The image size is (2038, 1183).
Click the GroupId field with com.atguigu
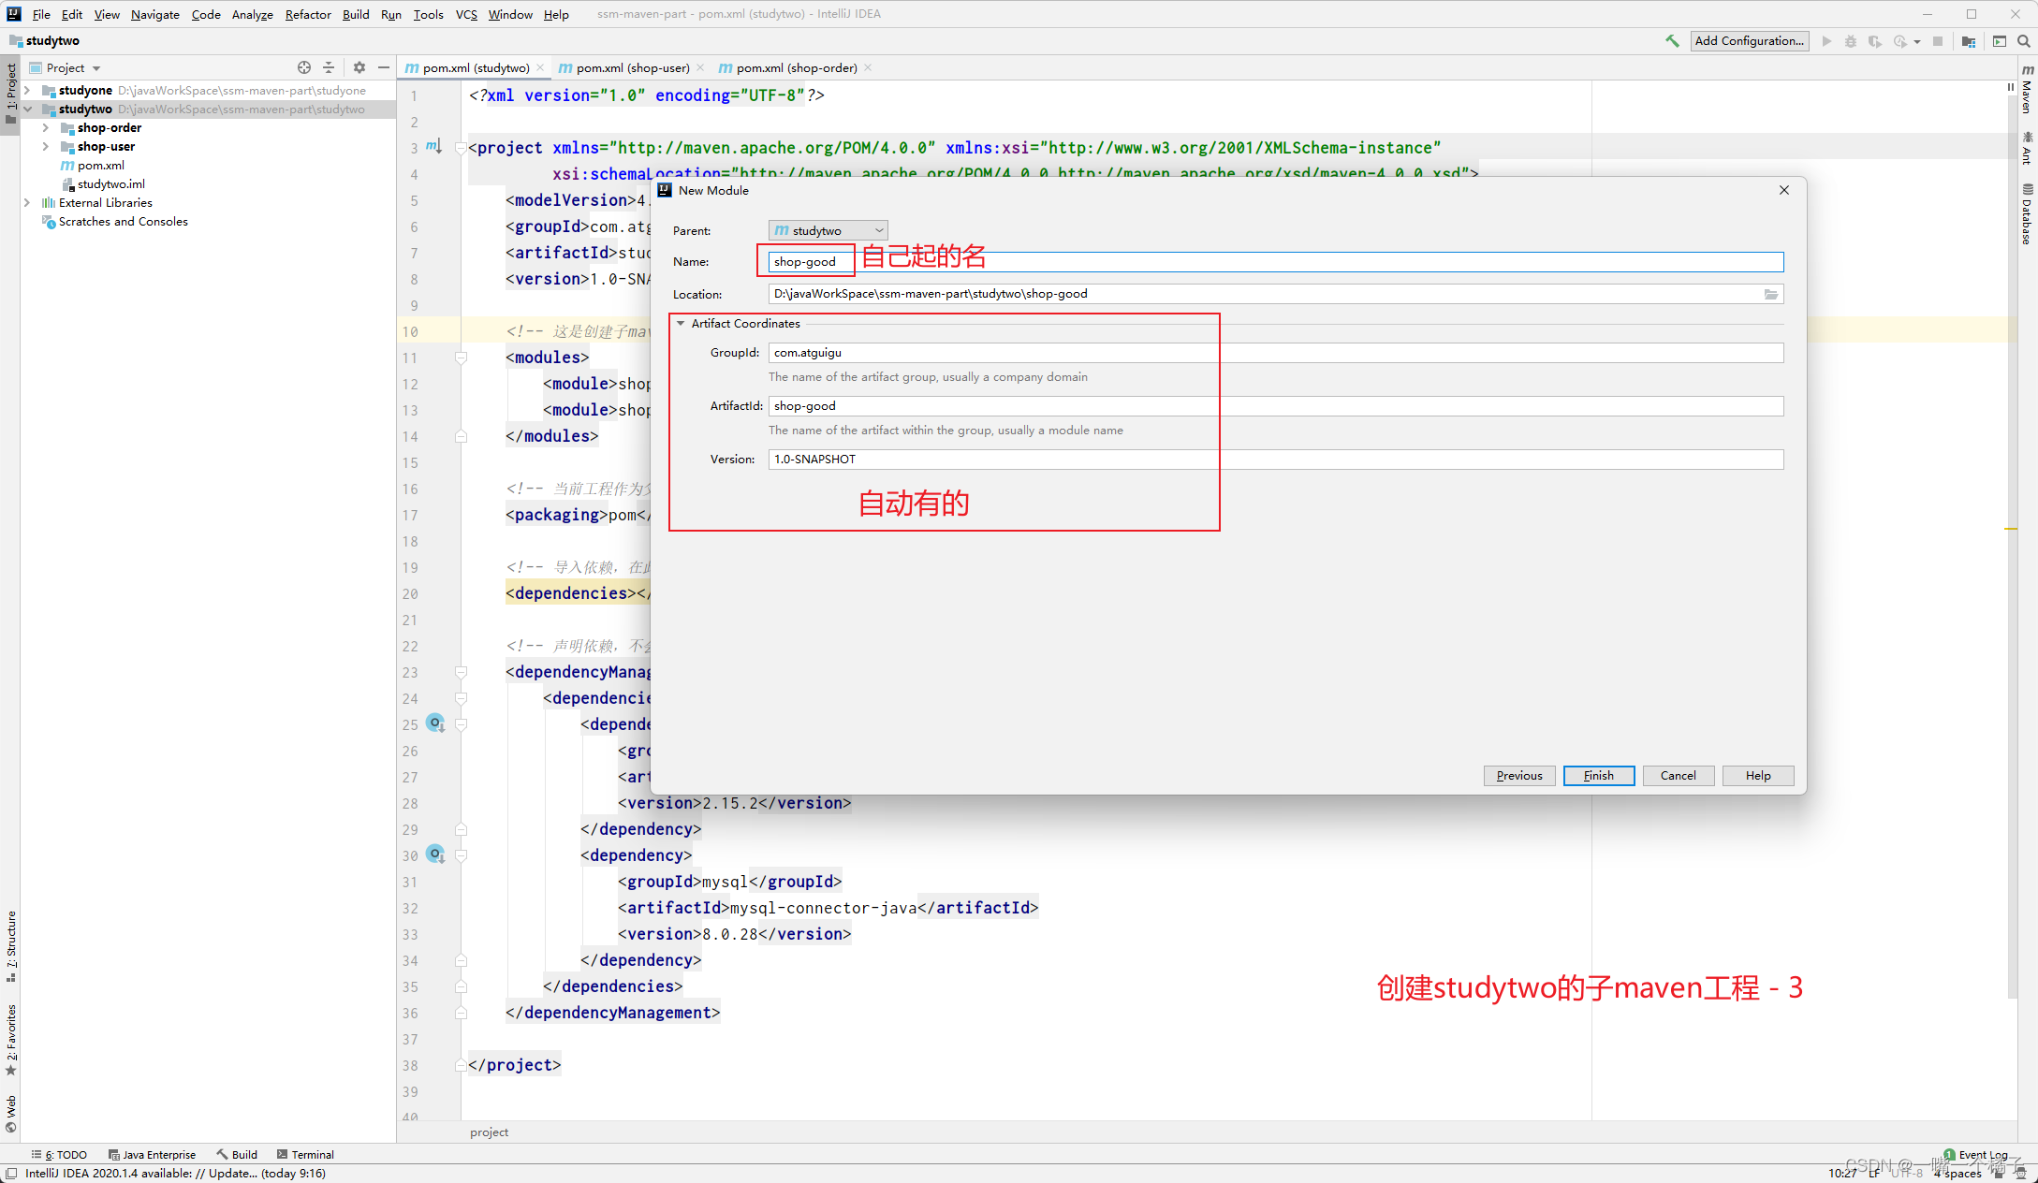1276,353
